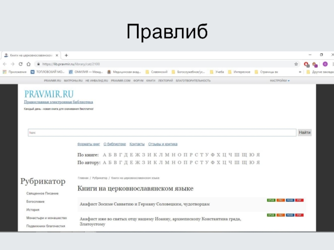This screenshot has height=250, width=334.
Task: Click the address bar URL
Action: point(71,64)
